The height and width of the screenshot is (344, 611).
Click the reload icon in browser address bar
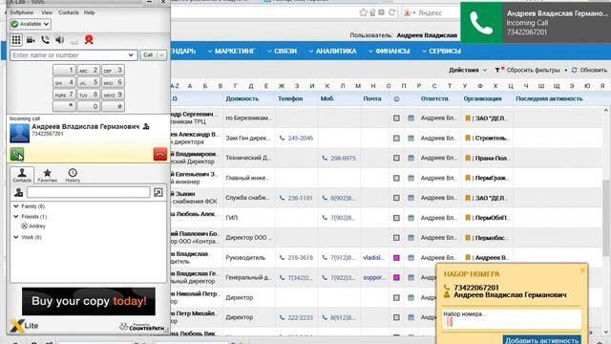pyautogui.click(x=392, y=12)
